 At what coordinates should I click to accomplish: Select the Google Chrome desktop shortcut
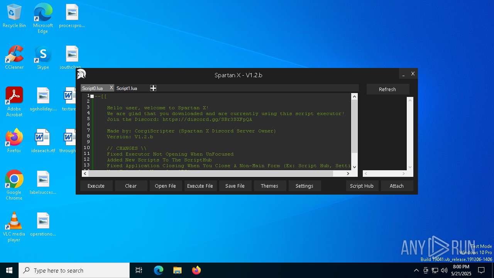pos(14,185)
